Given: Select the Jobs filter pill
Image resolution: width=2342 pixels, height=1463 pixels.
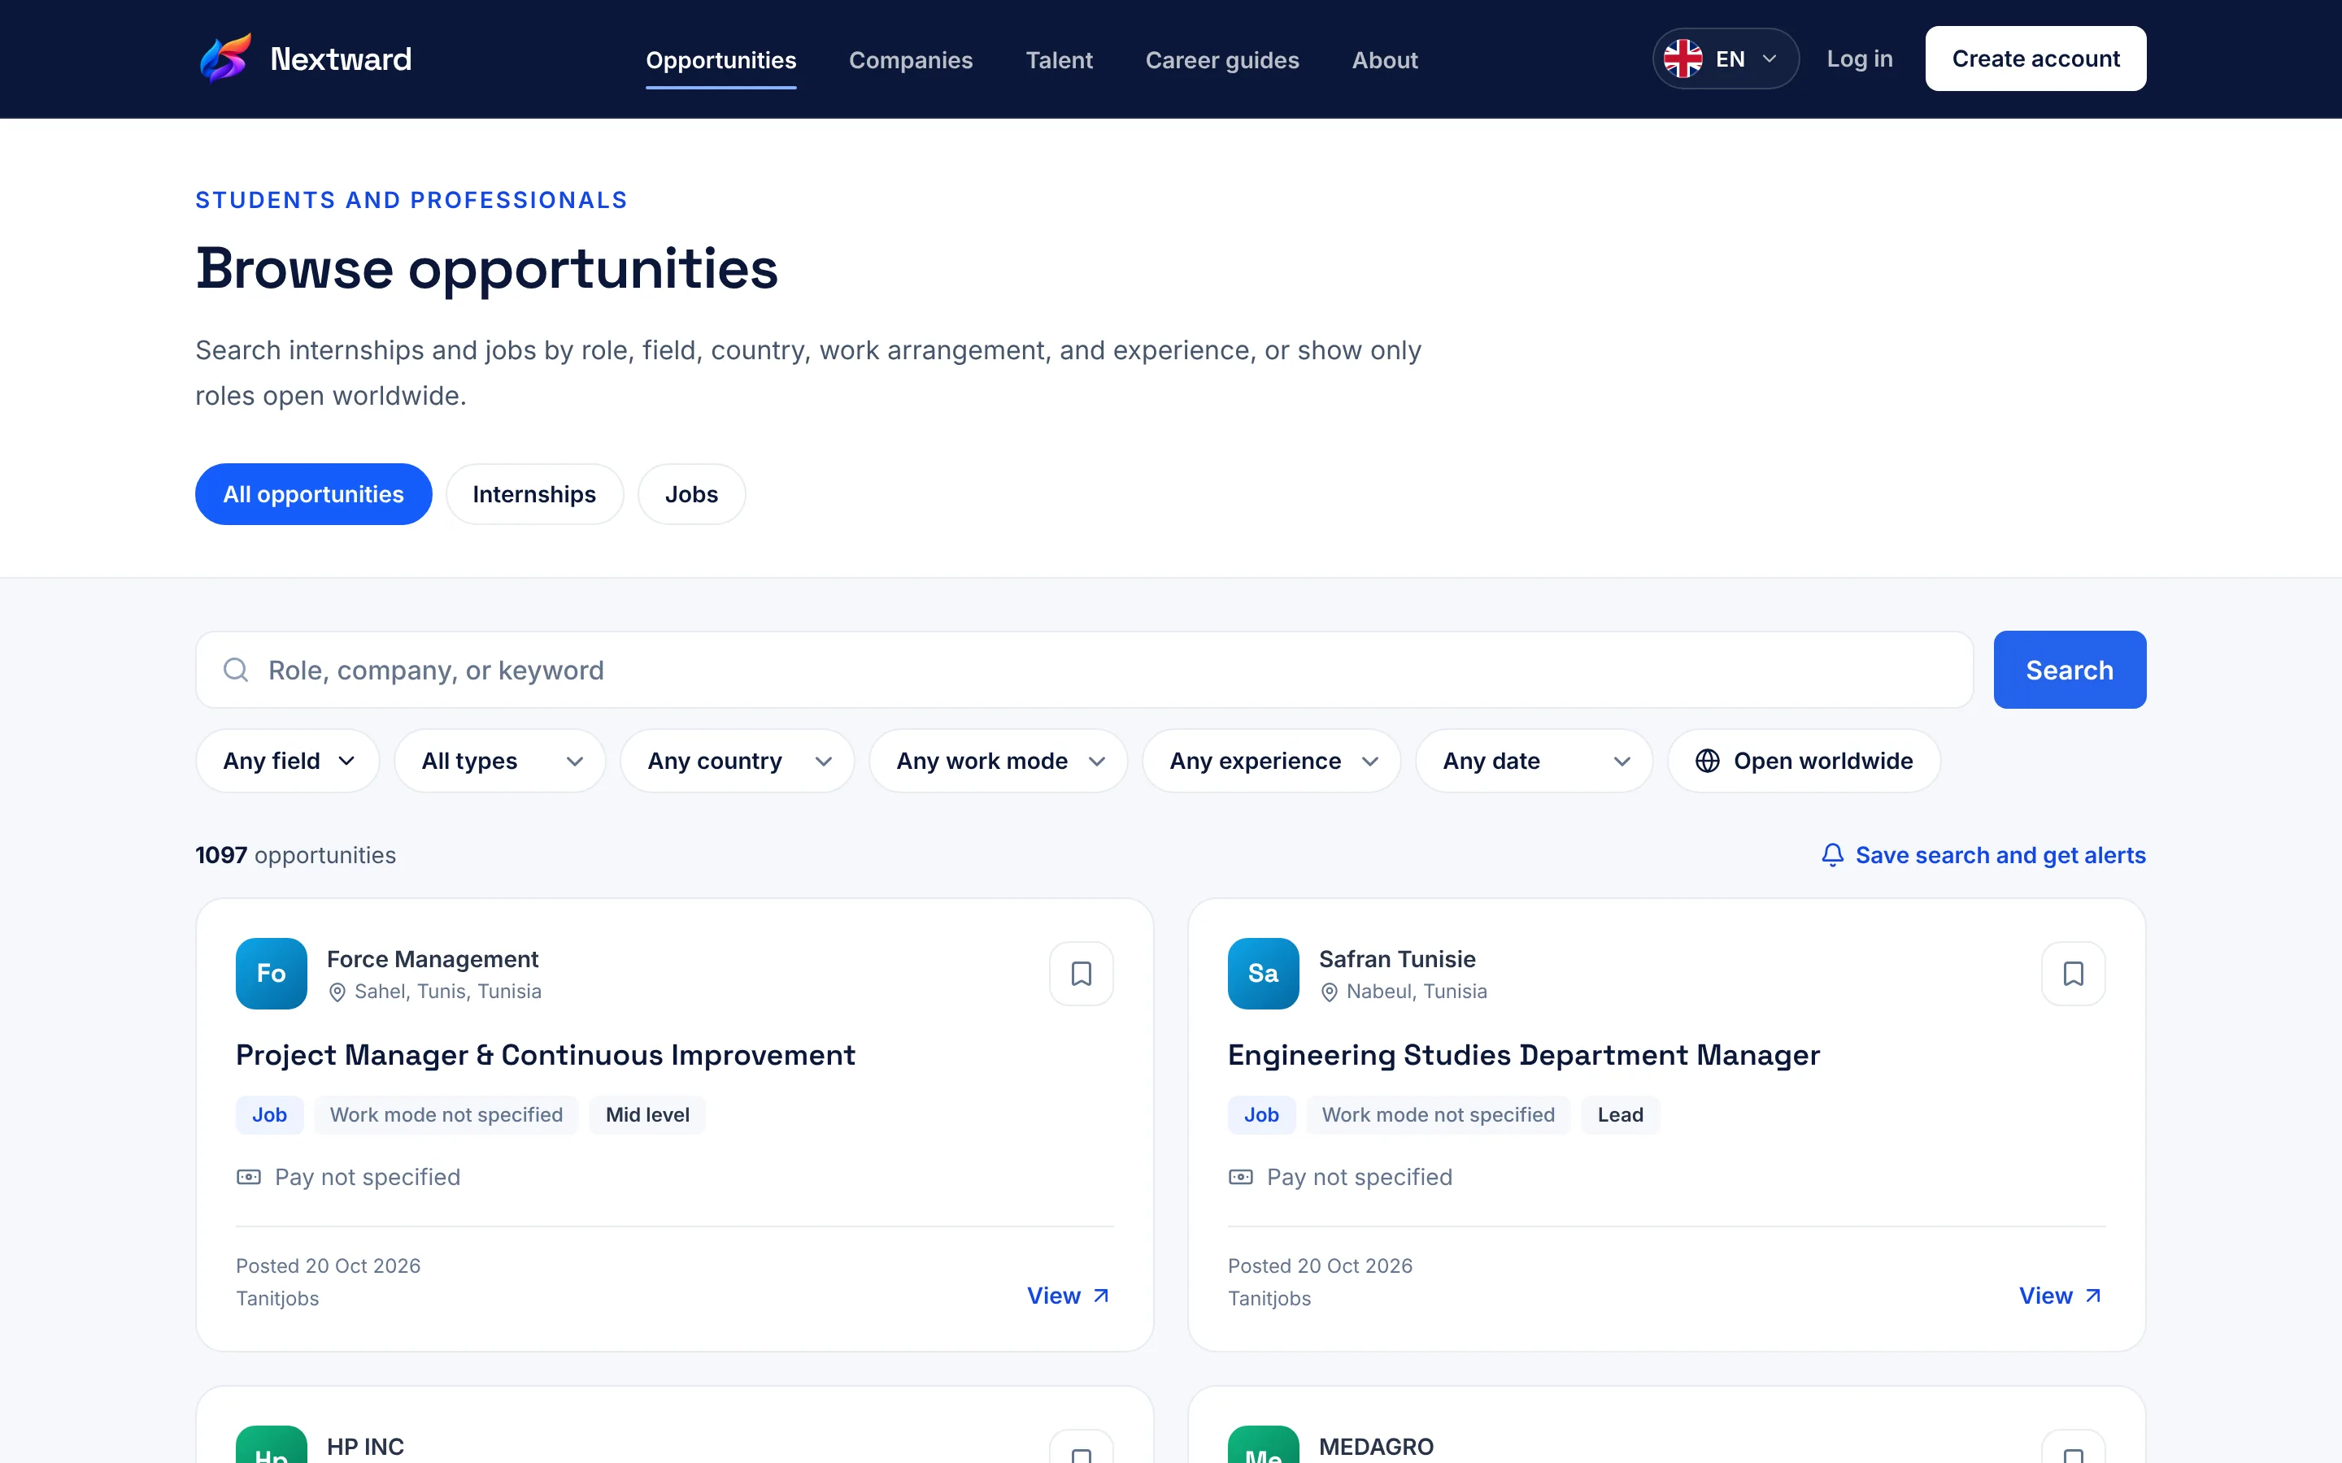Looking at the screenshot, I should coord(691,494).
